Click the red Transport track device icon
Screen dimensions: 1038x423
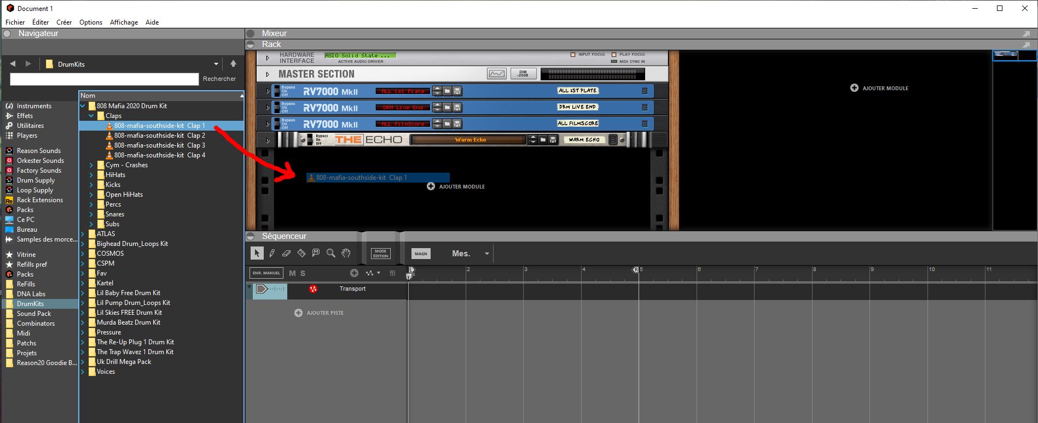click(x=313, y=289)
